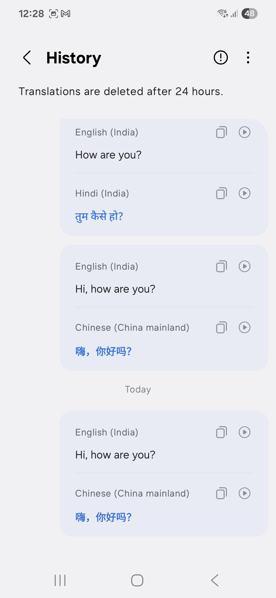The image size is (276, 598).
Task: Tap the "How are you?" source text
Action: click(108, 155)
